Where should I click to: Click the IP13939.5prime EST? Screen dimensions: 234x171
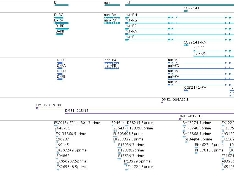[126, 164]
